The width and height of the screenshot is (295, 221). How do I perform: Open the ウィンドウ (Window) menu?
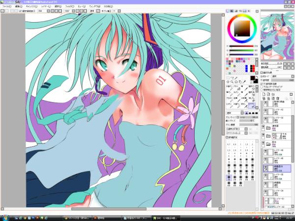click(x=94, y=6)
